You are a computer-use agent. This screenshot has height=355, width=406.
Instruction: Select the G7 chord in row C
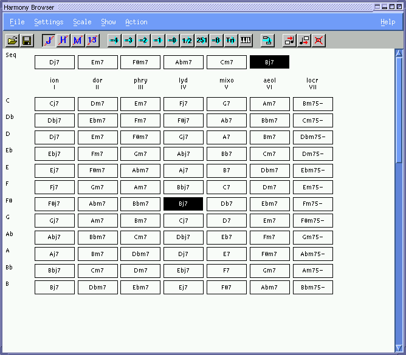click(226, 104)
